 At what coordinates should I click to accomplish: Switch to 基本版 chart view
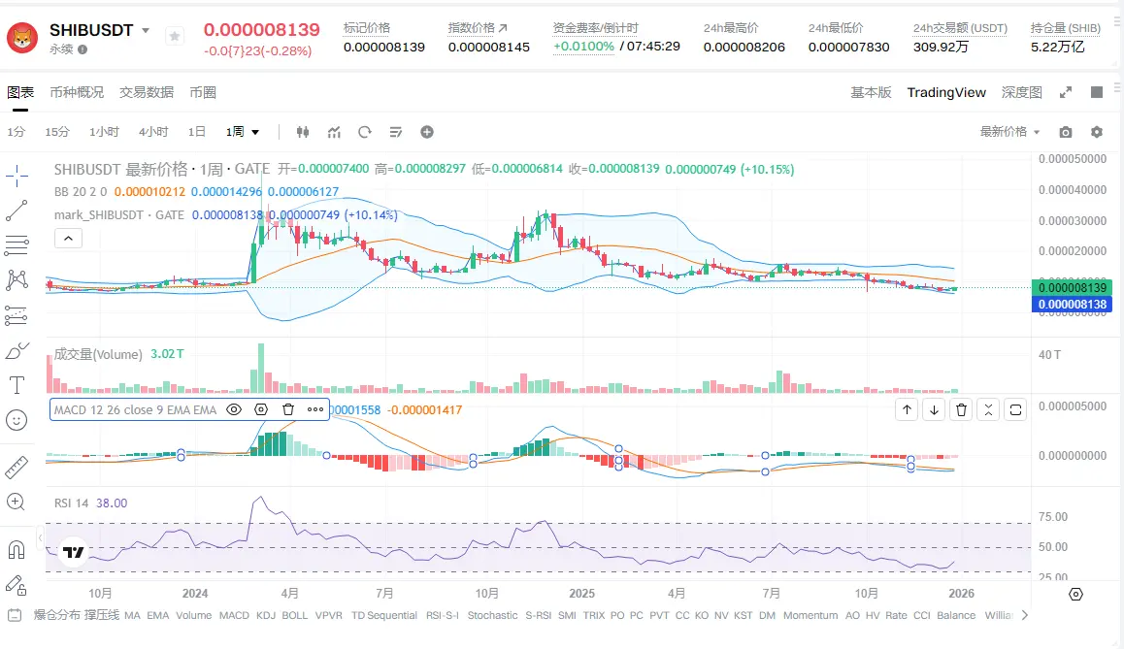click(x=871, y=92)
